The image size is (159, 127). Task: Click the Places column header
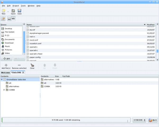pyautogui.click(x=11, y=25)
